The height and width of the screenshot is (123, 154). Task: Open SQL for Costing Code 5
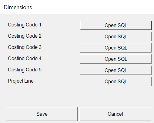116,70
